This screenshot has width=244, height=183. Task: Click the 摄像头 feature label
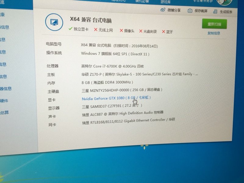pos(129,31)
